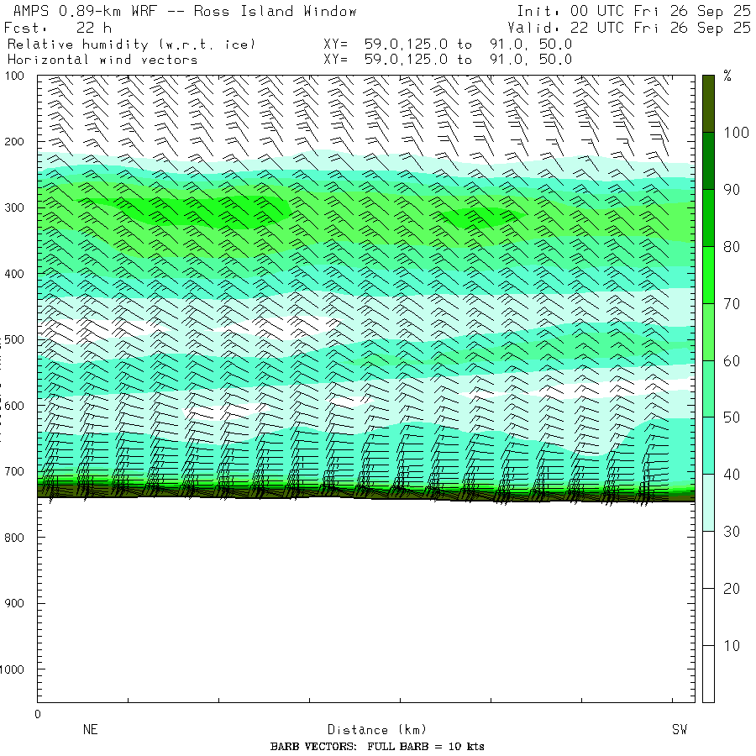Click the 600 pressure axis label
The width and height of the screenshot is (756, 756).
[x=14, y=406]
